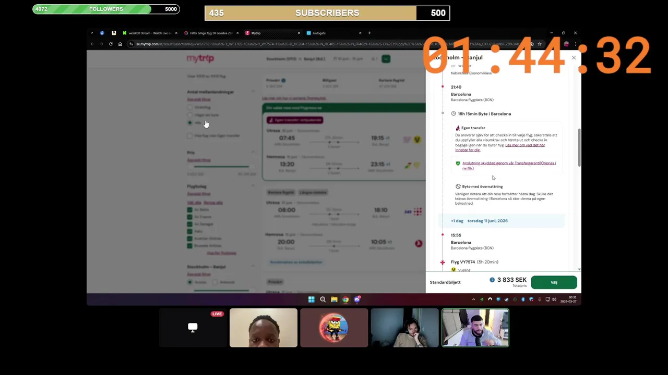Click the Chrome taskbar icon

(345, 299)
